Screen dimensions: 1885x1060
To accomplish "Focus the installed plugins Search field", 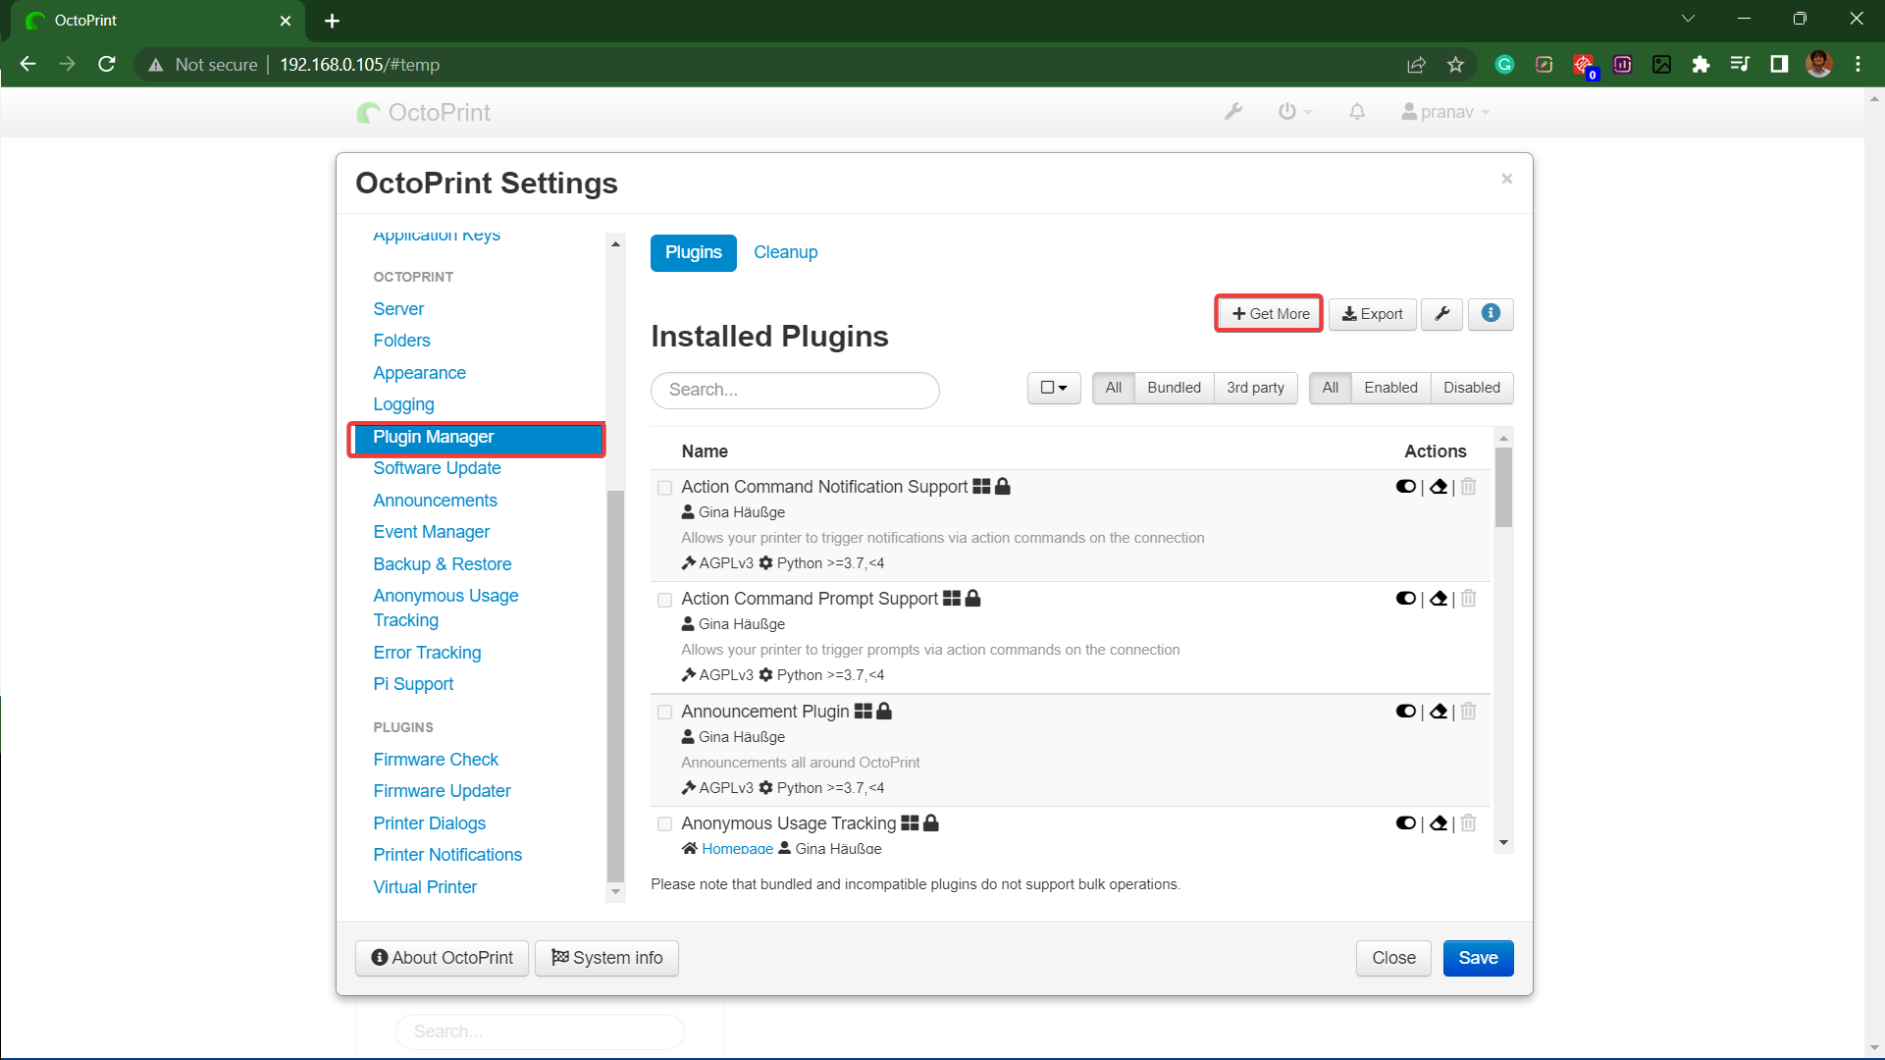I will point(795,390).
